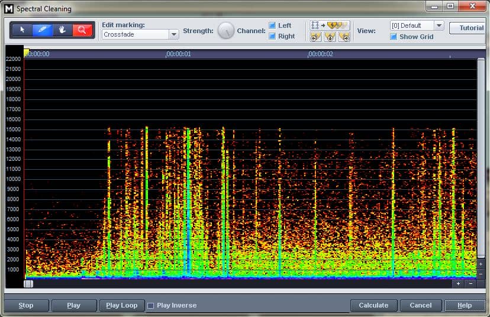Click the Play Loop button
This screenshot has height=317, width=490.
click(x=121, y=305)
